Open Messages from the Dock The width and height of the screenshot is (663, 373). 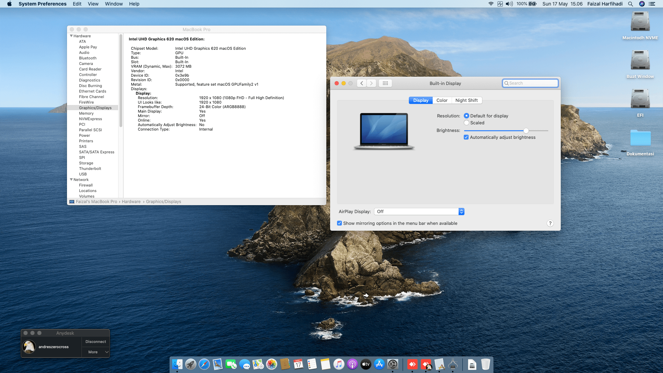tap(244, 364)
